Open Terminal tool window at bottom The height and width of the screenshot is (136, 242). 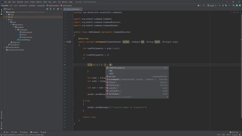[34, 132]
